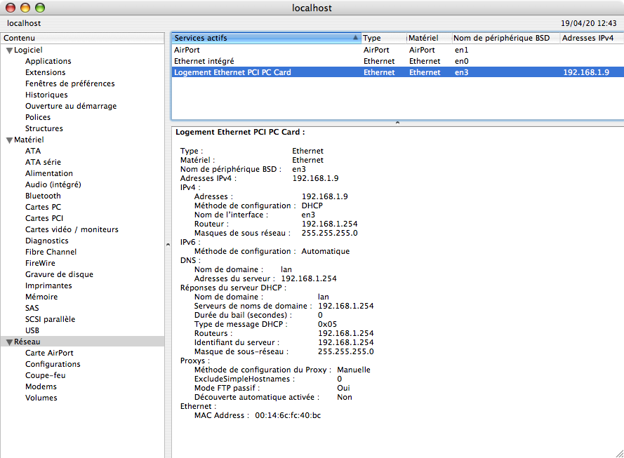Viewport: 624px width, 458px height.
Task: Select SCSI parallèle entry
Action: point(50,319)
